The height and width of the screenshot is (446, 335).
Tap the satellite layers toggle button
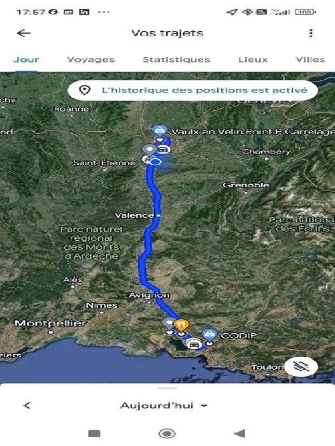click(301, 366)
